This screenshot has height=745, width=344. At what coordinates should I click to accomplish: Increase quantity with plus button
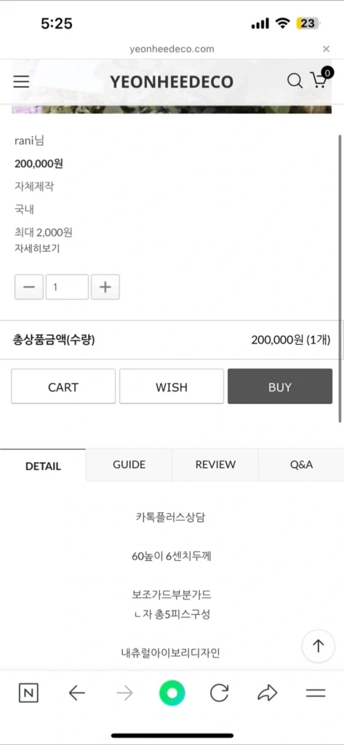tap(105, 287)
